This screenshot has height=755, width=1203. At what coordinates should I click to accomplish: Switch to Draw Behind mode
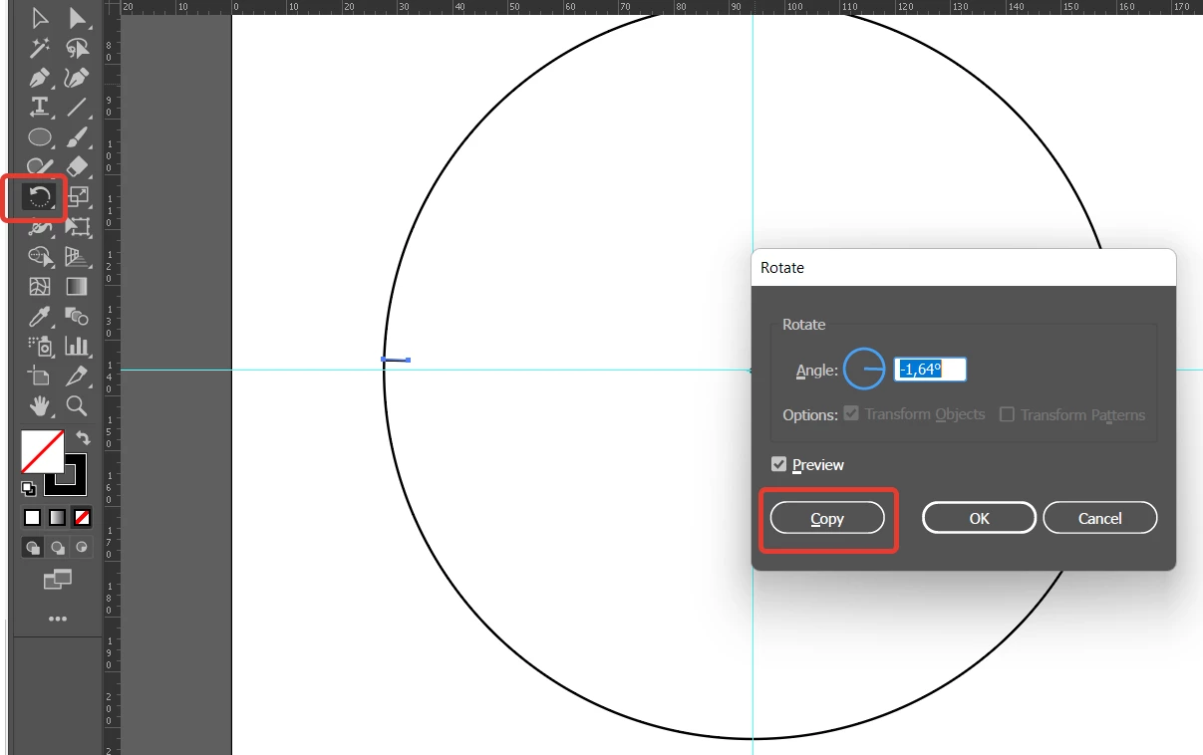pos(58,547)
